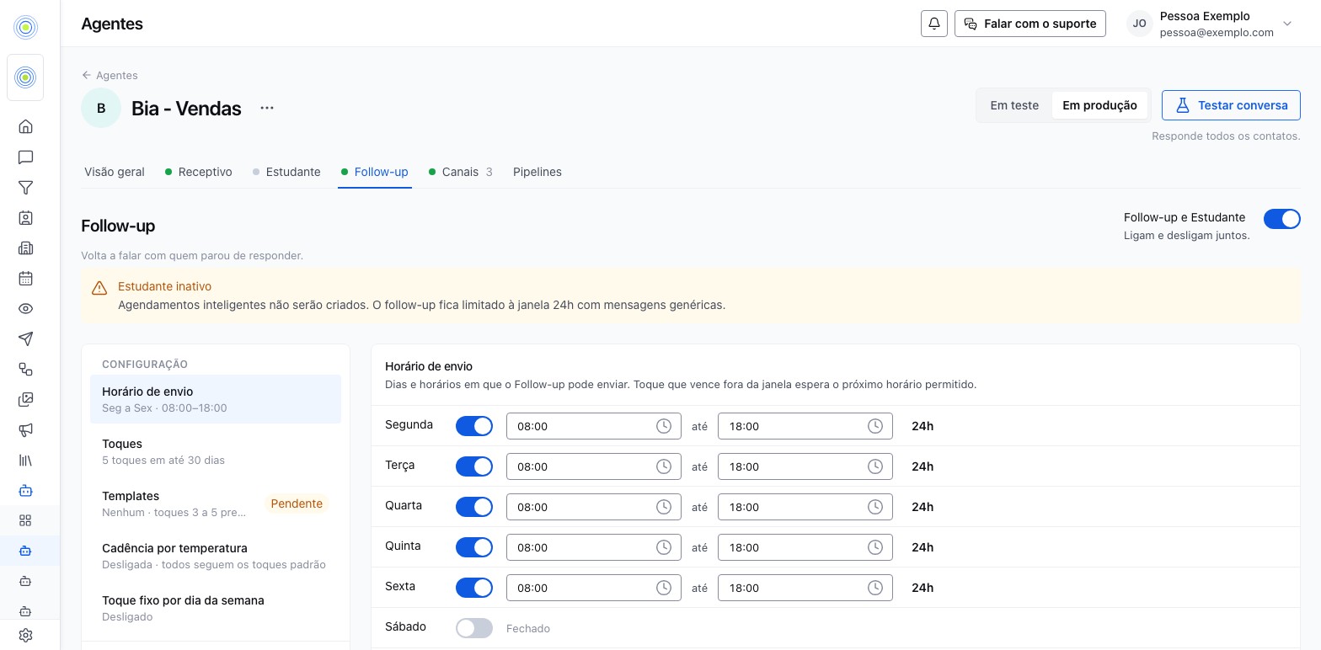Select Cadência por temperatura in configuration

click(x=216, y=556)
